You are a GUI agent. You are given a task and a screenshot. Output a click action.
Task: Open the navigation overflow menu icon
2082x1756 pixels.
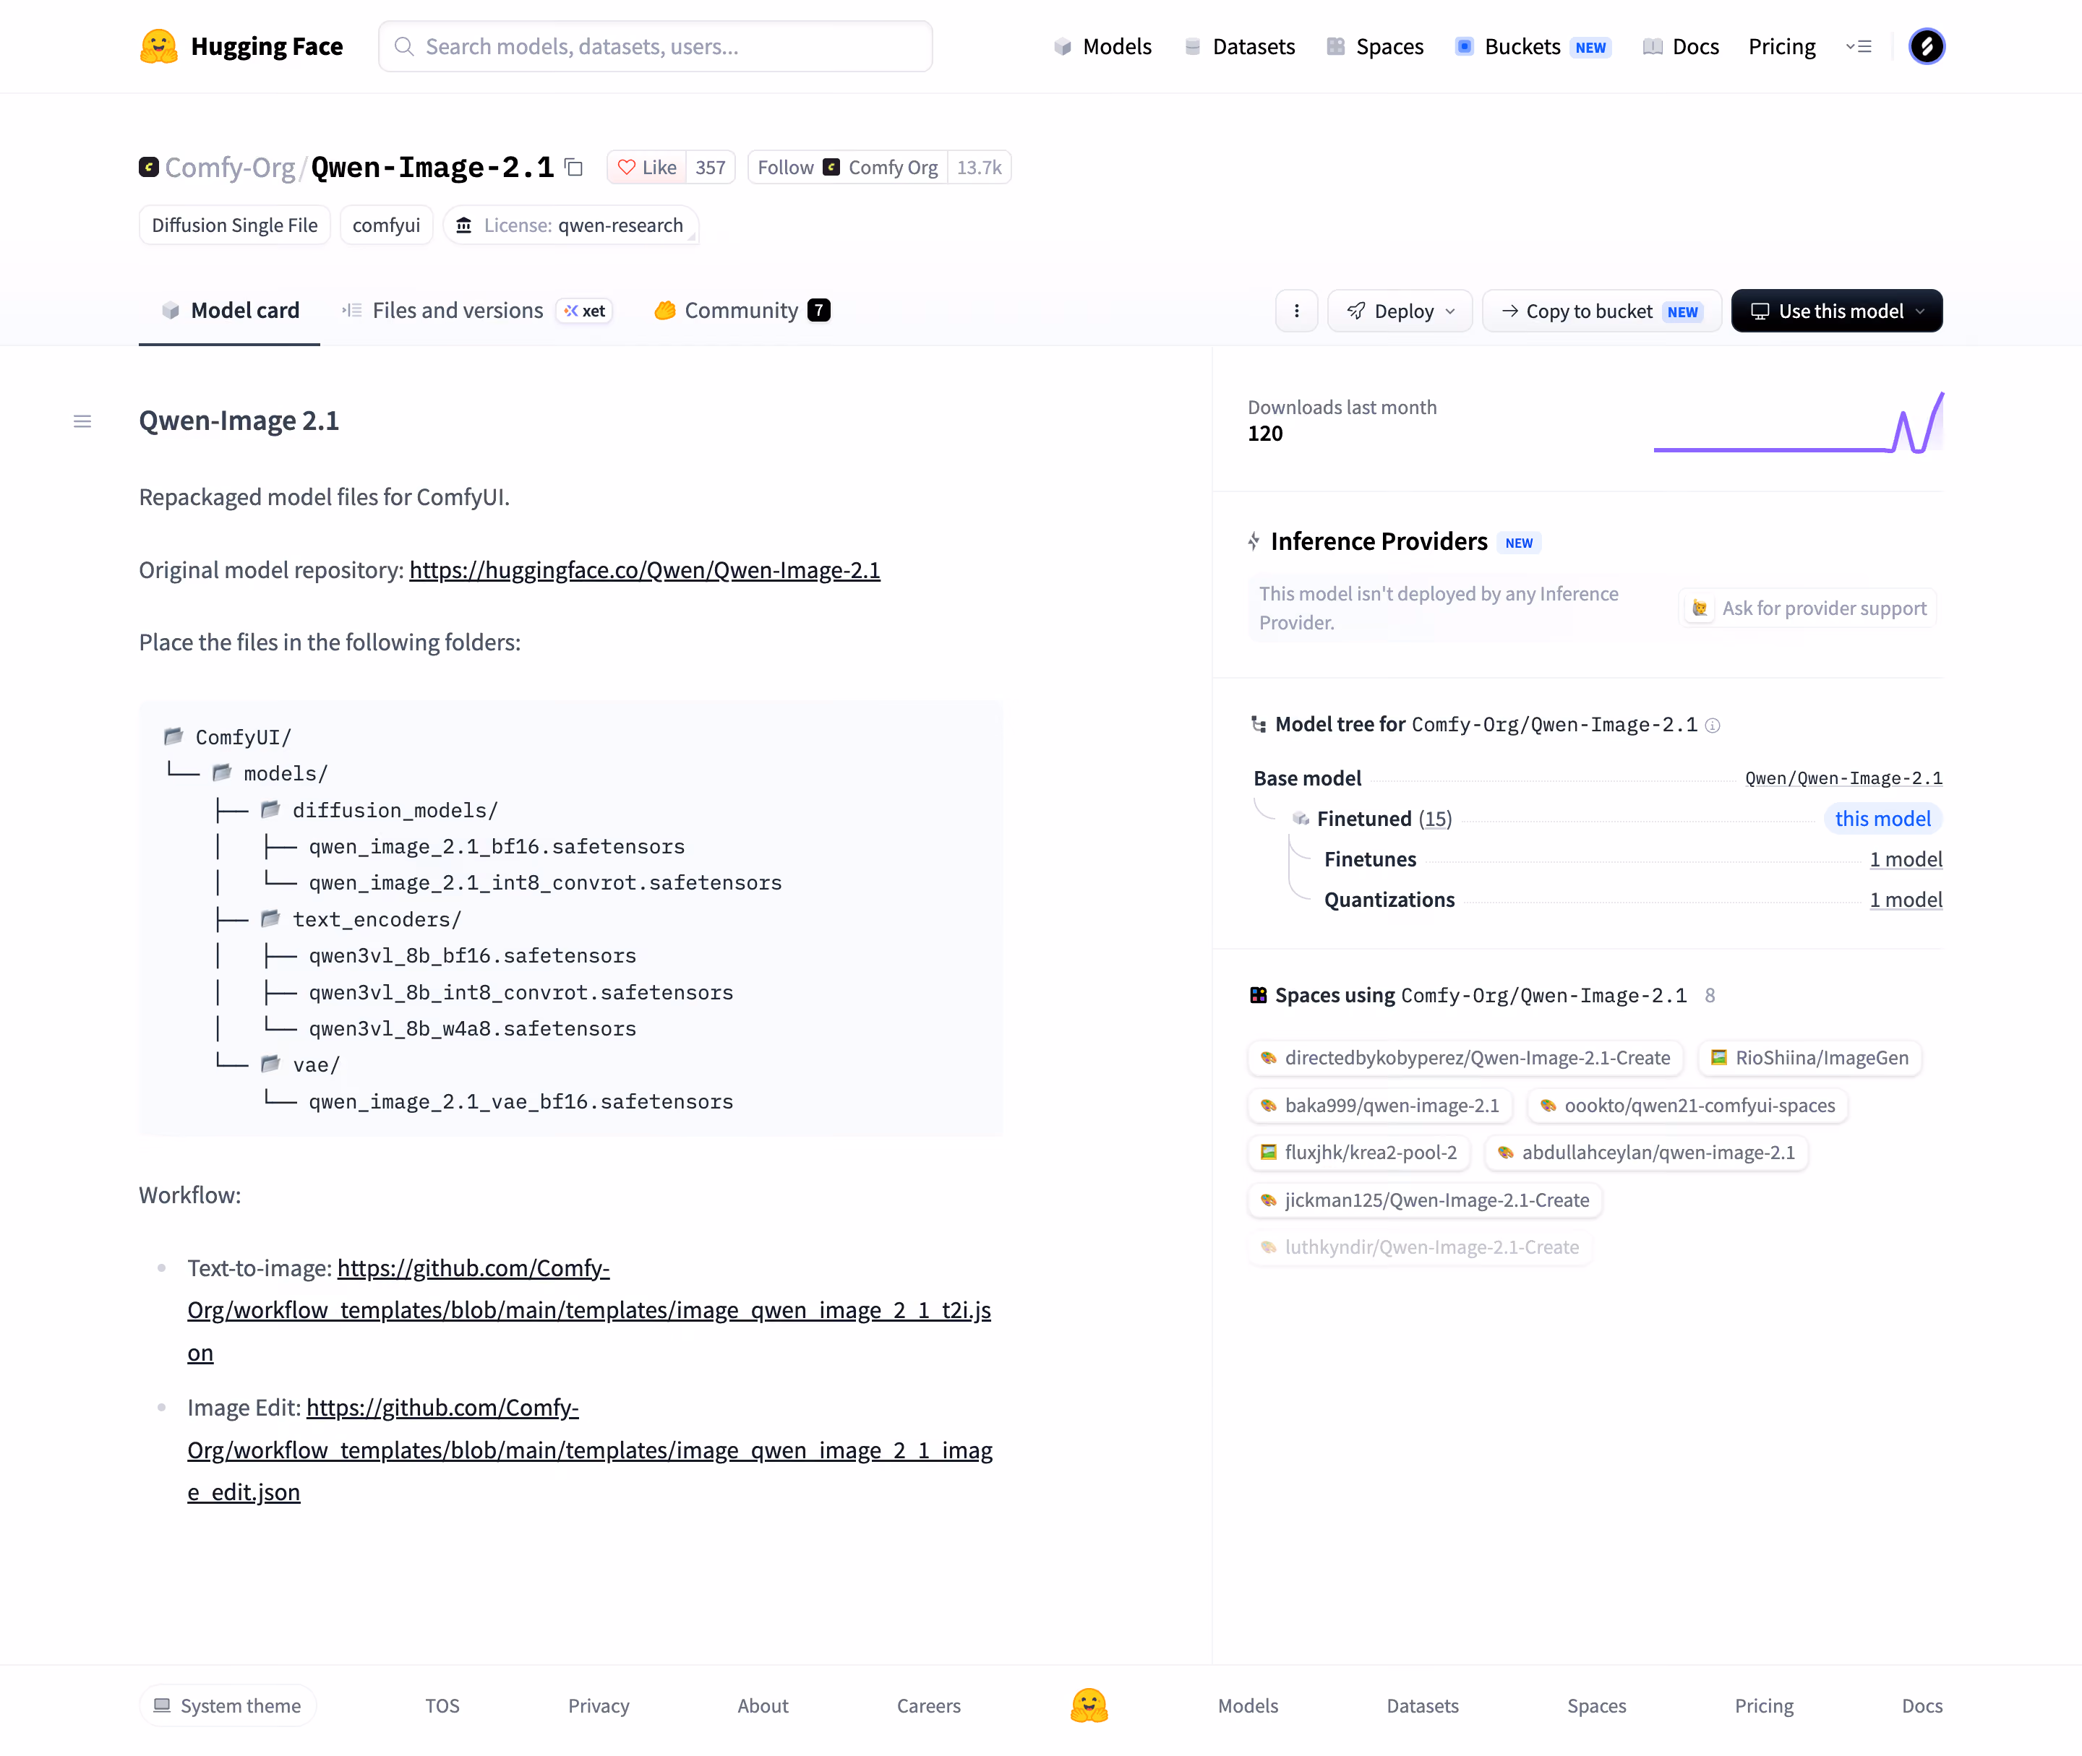click(x=1859, y=47)
